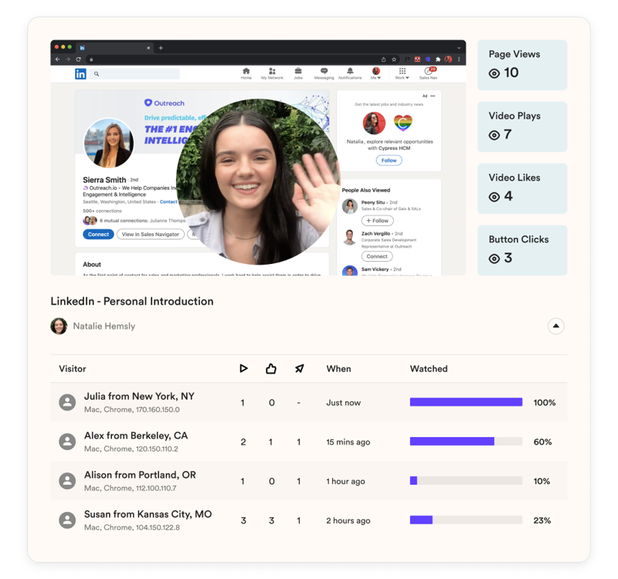
Task: Select the Julia from New York, NY row
Action: pos(308,402)
